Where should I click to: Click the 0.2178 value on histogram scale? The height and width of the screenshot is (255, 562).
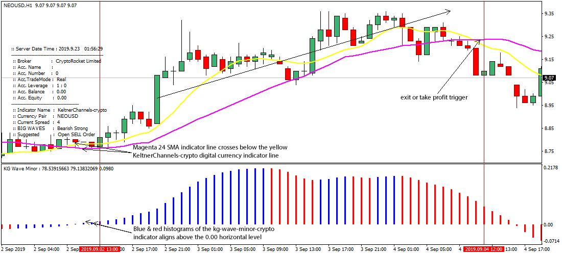(x=552, y=168)
